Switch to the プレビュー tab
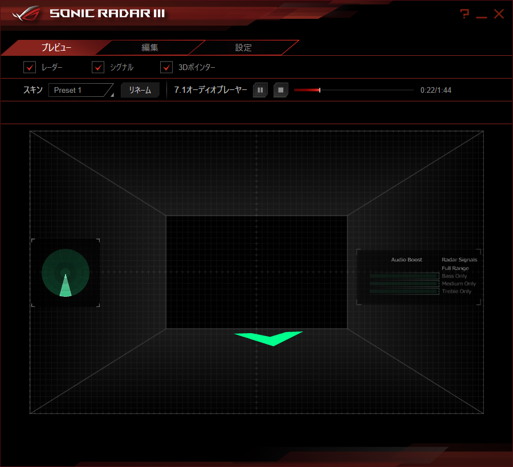Image resolution: width=513 pixels, height=467 pixels. [56, 48]
